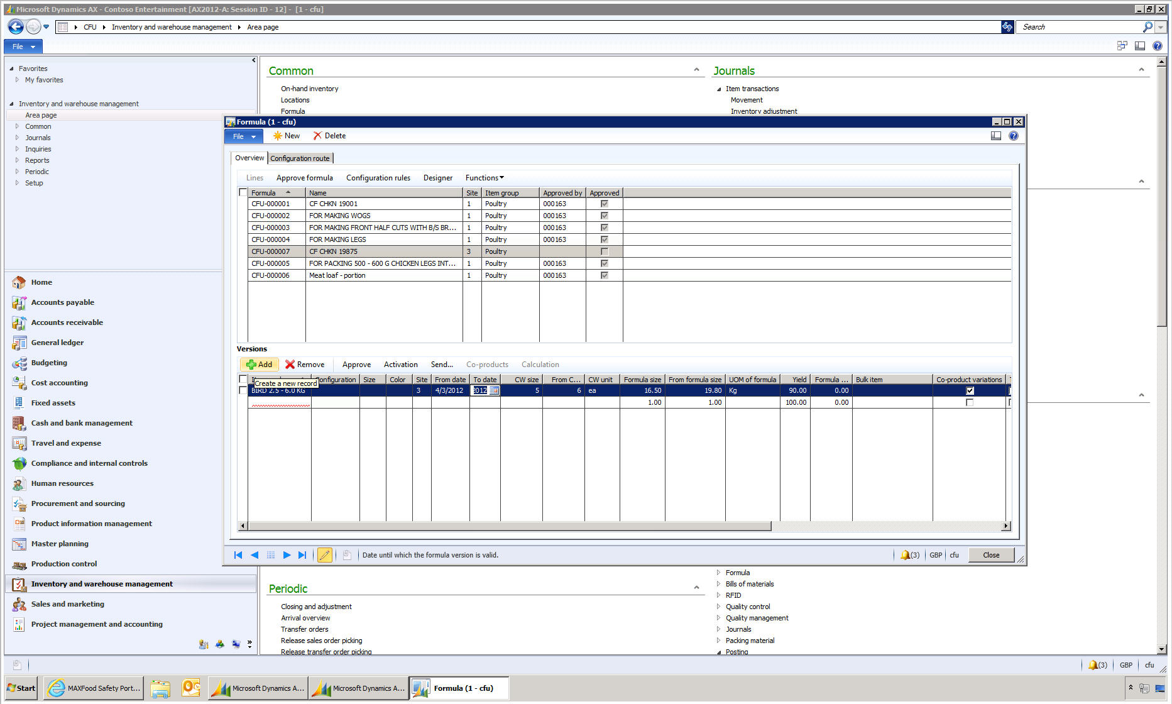This screenshot has height=704, width=1172.
Task: Go to next record arrow
Action: pos(287,555)
